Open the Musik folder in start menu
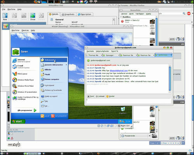Screen dimensions: 194x155 point(45,74)
